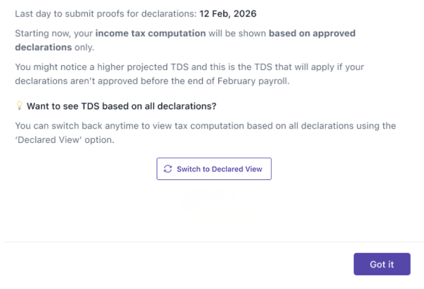Screen dimensions: 424x289
Task: Click the bold 'income tax computation' text
Action: click(150, 34)
